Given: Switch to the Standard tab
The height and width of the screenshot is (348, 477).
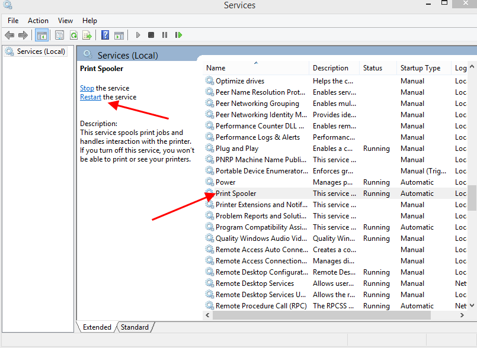Looking at the screenshot, I should 135,327.
